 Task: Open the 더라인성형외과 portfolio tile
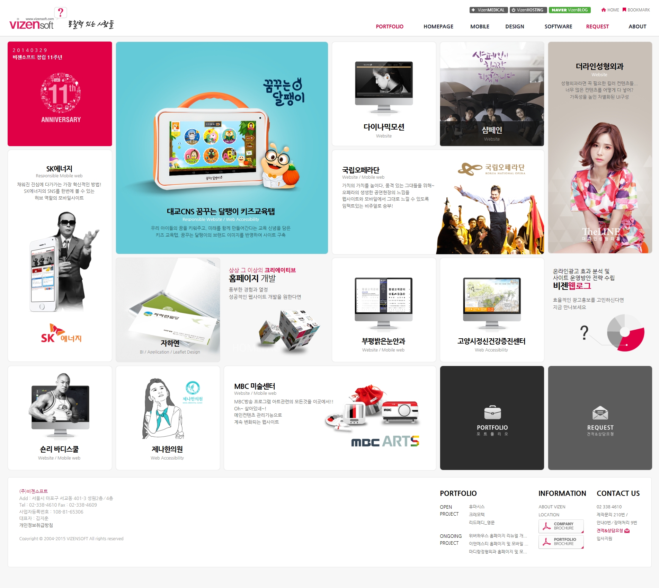point(600,148)
